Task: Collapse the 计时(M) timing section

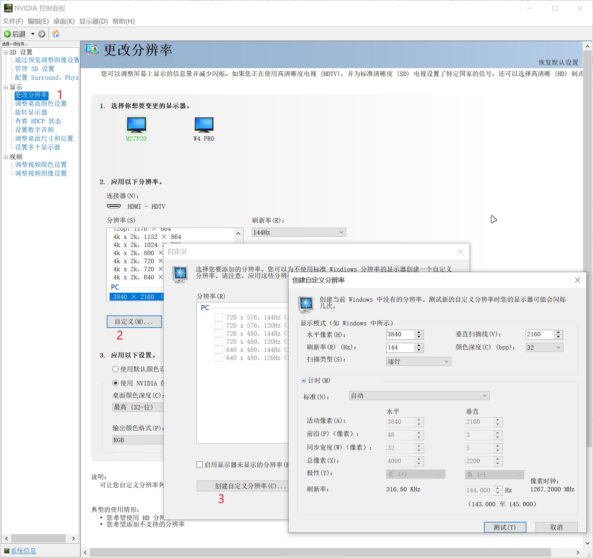Action: (304, 380)
